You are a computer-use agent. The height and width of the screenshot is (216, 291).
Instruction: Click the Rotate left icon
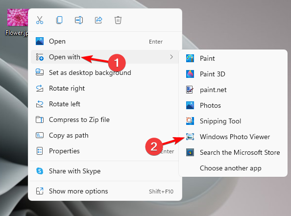40,104
